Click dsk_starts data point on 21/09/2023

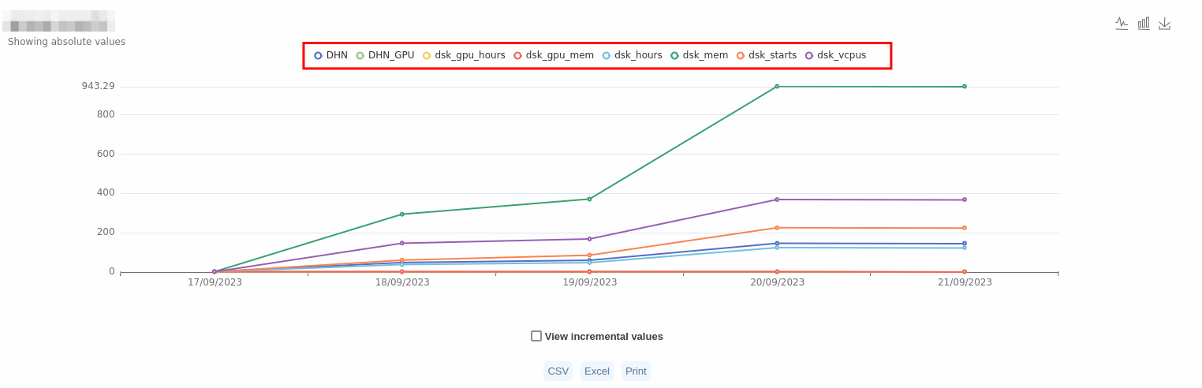click(x=964, y=228)
